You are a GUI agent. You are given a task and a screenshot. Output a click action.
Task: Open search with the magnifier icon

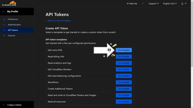[x=143, y=4]
